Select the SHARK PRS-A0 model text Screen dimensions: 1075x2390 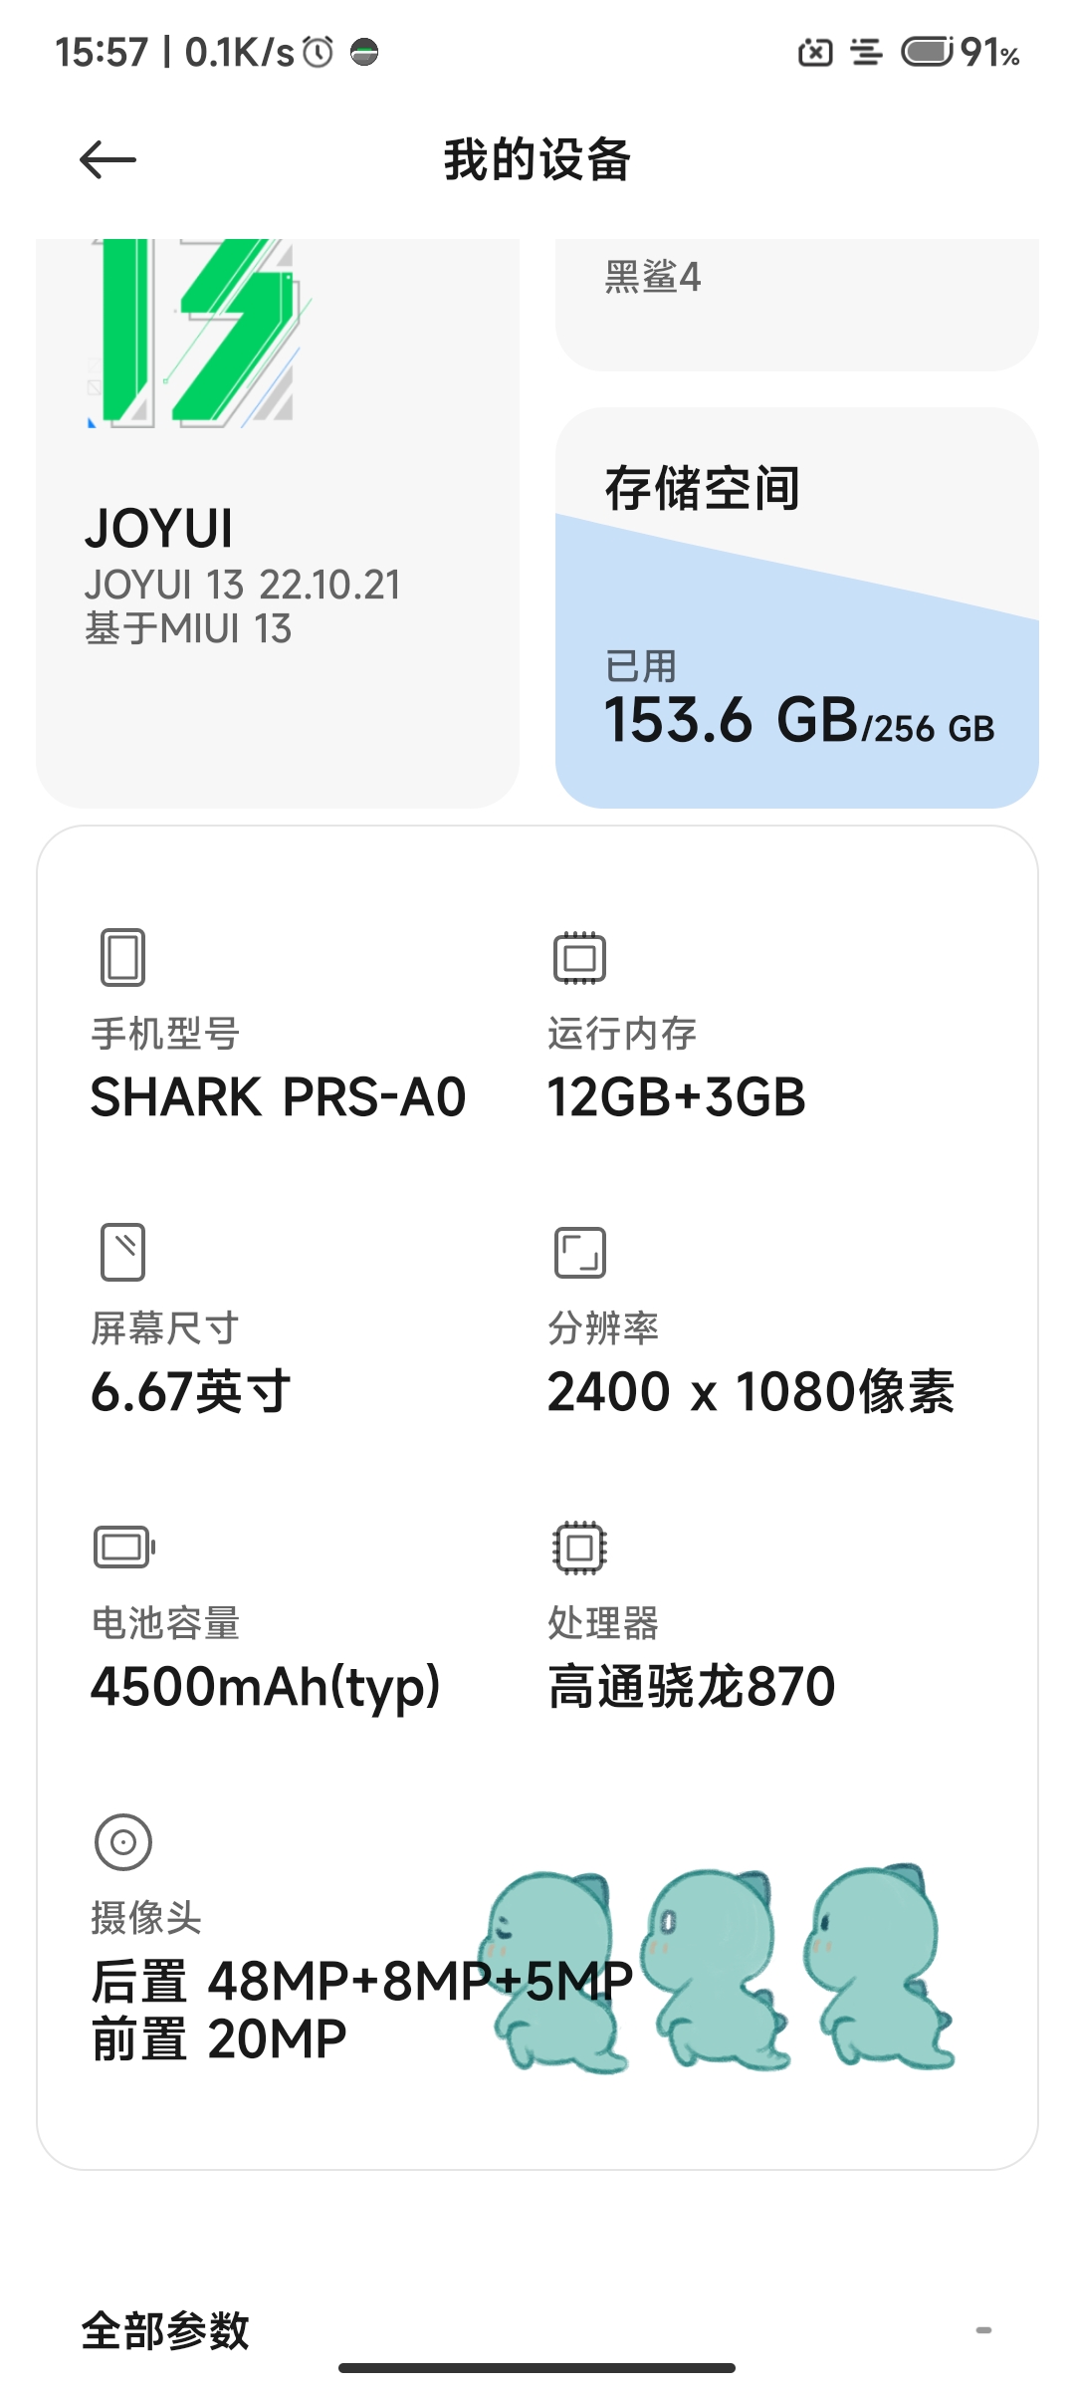pyautogui.click(x=278, y=1097)
